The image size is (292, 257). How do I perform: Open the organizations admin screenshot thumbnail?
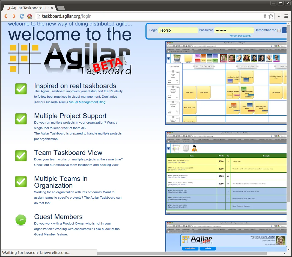226,236
